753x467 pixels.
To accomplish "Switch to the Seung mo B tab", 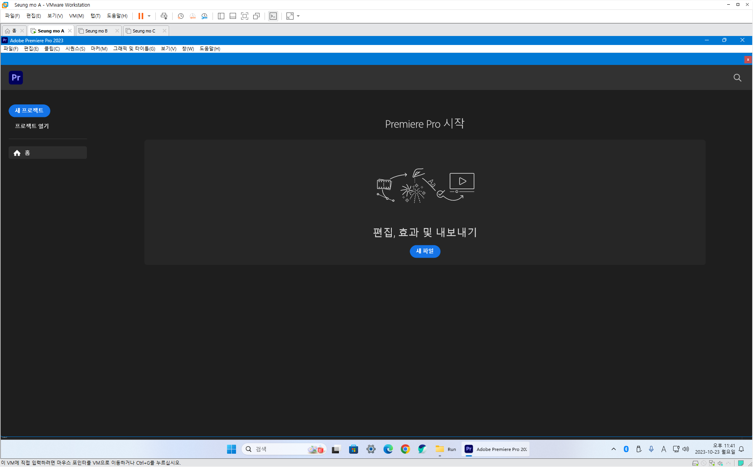I will coord(96,31).
